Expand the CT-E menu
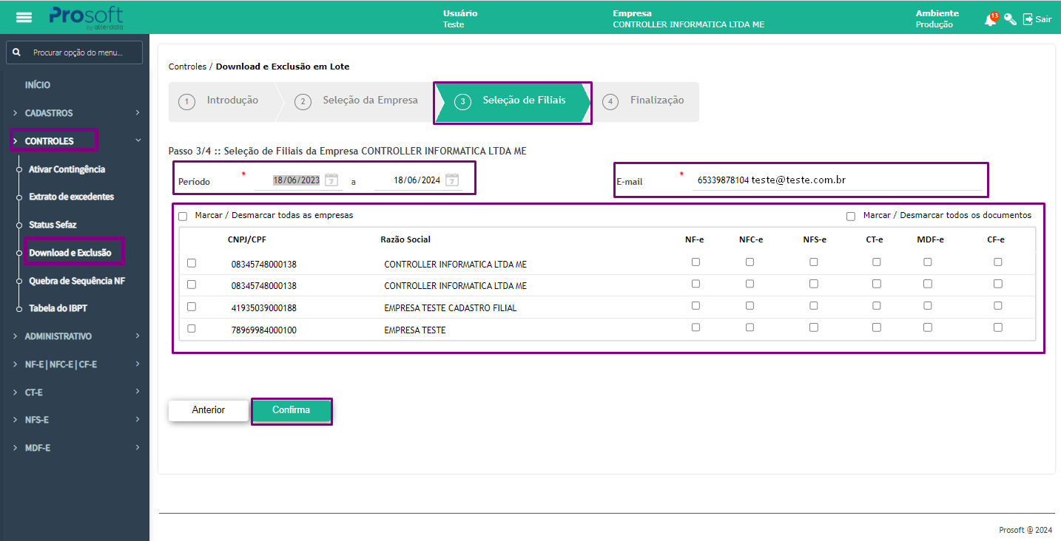 pyautogui.click(x=75, y=392)
